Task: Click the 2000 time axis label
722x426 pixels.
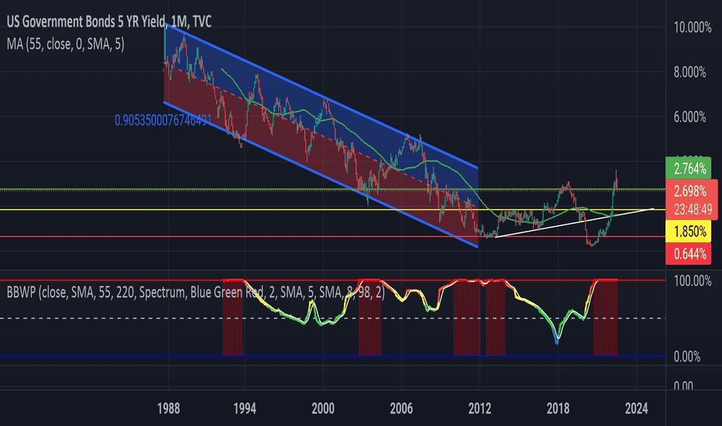Action: [x=323, y=408]
